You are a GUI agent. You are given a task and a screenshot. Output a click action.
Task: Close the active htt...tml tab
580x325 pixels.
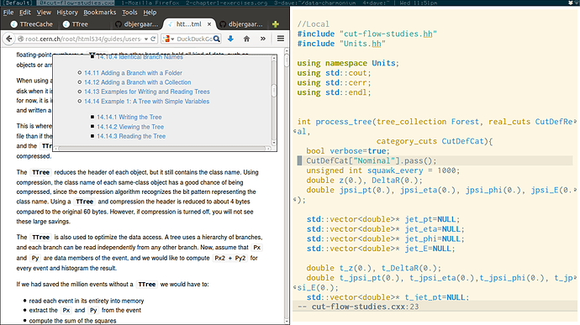click(209, 24)
